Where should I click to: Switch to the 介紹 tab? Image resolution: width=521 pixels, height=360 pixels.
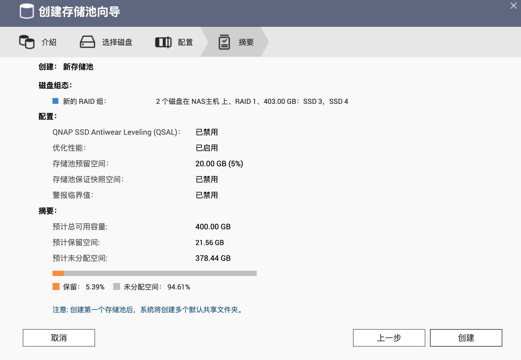49,42
